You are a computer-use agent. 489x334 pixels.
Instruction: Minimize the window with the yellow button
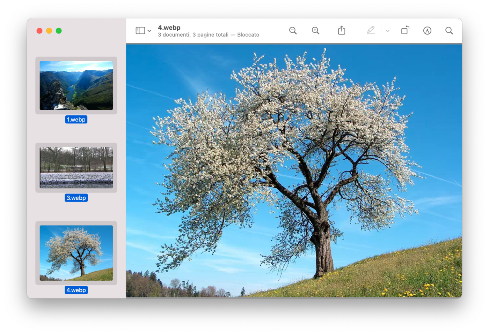tap(49, 31)
